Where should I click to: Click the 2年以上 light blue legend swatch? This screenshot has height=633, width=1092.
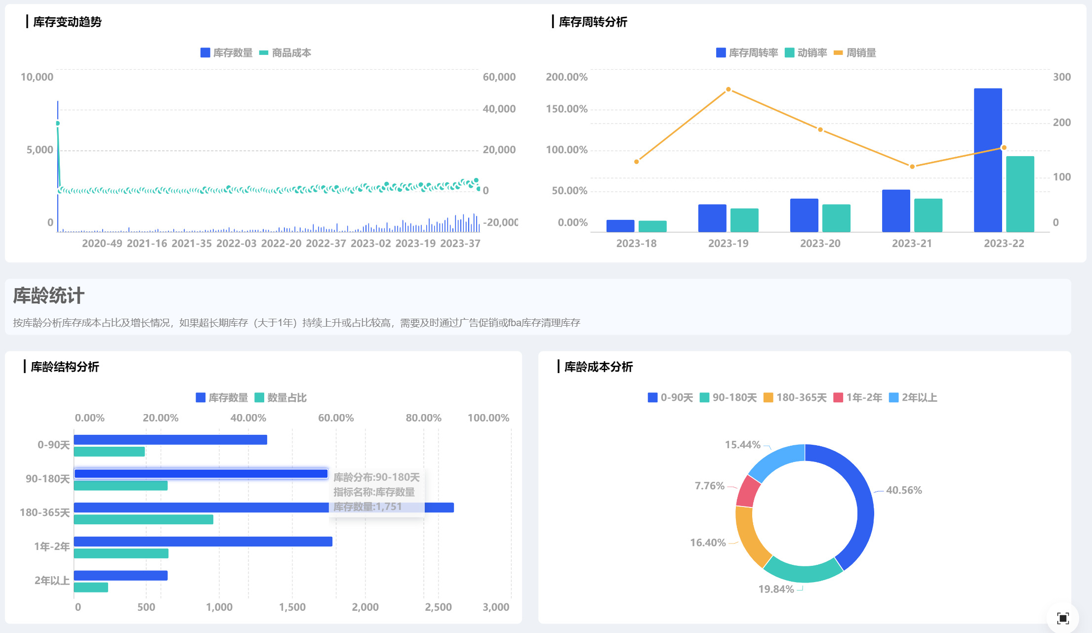893,398
